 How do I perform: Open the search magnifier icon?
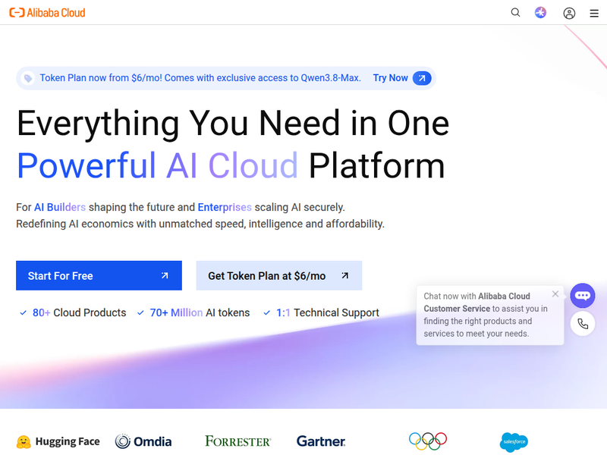point(515,13)
